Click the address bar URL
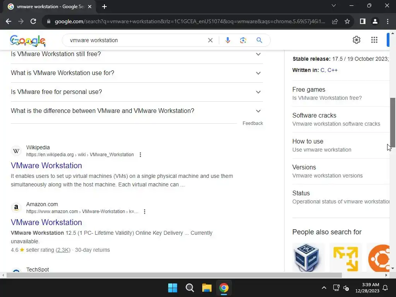 click(190, 22)
